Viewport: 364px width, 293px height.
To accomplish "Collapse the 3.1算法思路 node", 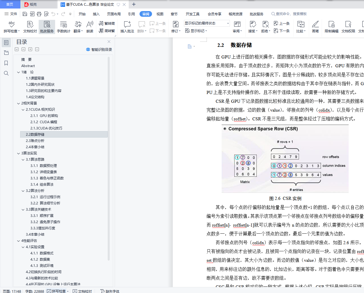I will click(x=23, y=160).
